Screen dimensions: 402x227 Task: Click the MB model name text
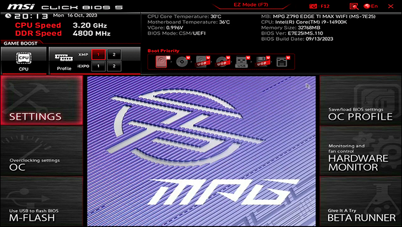[318, 17]
